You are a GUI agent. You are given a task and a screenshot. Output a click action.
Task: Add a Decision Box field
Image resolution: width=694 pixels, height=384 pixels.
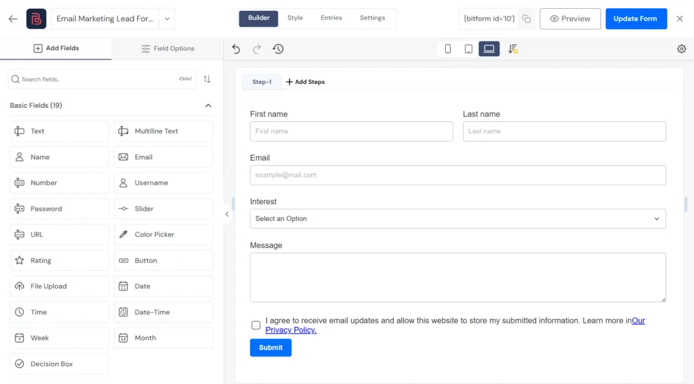point(60,364)
